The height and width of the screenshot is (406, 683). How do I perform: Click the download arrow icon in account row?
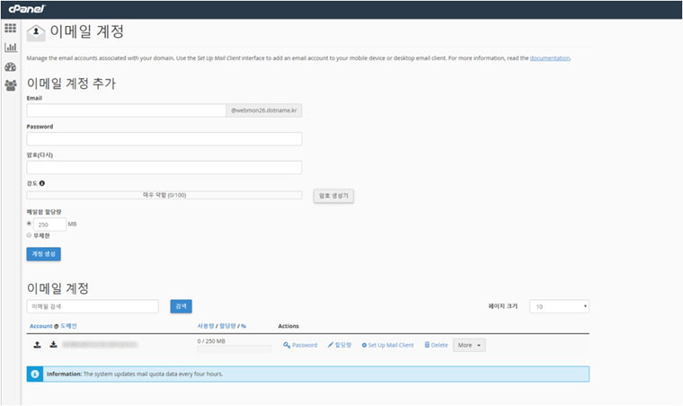click(53, 344)
